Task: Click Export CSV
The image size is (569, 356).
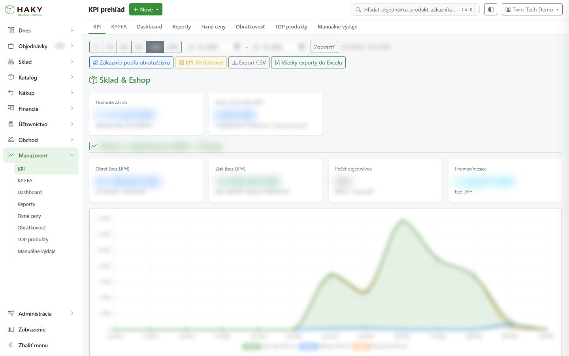Action: (249, 62)
